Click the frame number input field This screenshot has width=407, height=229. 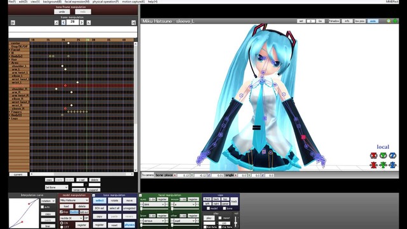click(72, 22)
